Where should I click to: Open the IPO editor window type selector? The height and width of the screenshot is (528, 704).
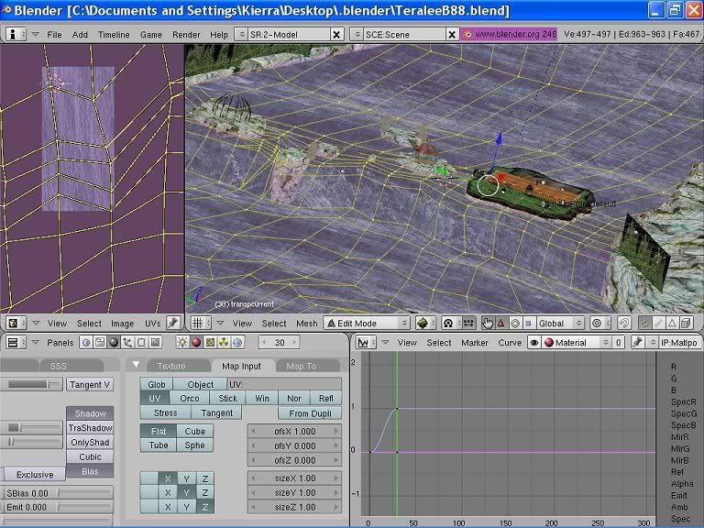point(366,343)
